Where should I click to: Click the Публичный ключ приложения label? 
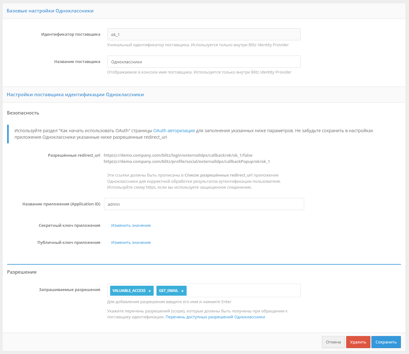click(x=69, y=243)
